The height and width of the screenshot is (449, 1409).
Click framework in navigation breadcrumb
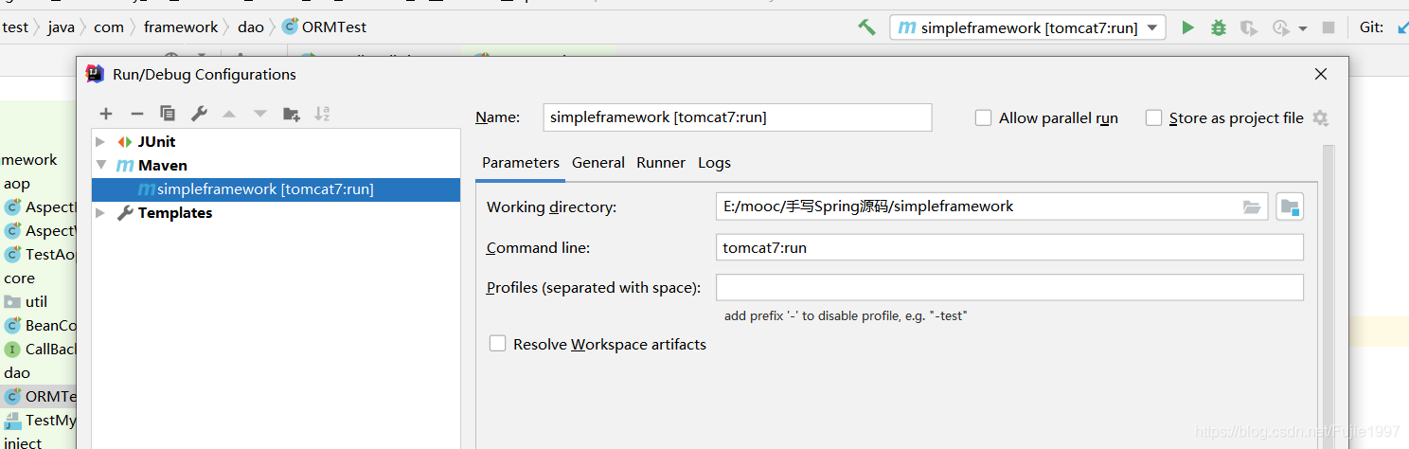coord(181,27)
